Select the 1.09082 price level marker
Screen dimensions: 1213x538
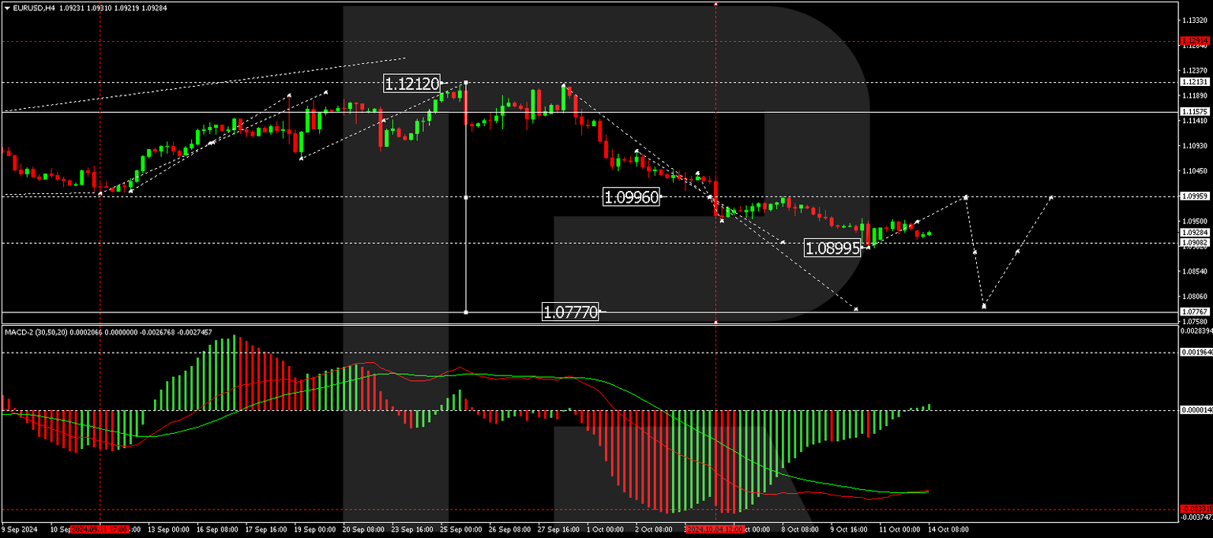(x=1193, y=242)
